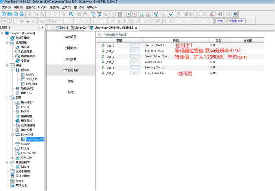
Task: Click the Download to PLC icon
Action: click(142, 14)
